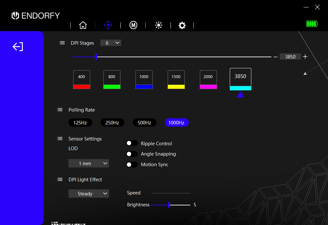Viewport: 328px width, 225px height.
Task: Click the lighting brightness icon in the navbar
Action: [x=159, y=25]
